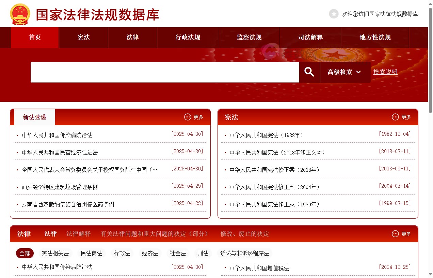
Task: Click the 更多 ellipsis icon in 宪法 panel
Action: tap(395, 117)
